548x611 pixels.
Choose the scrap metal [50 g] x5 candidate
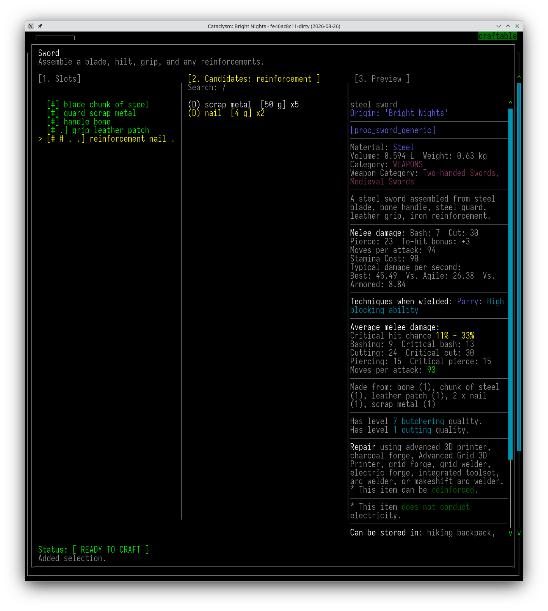243,104
